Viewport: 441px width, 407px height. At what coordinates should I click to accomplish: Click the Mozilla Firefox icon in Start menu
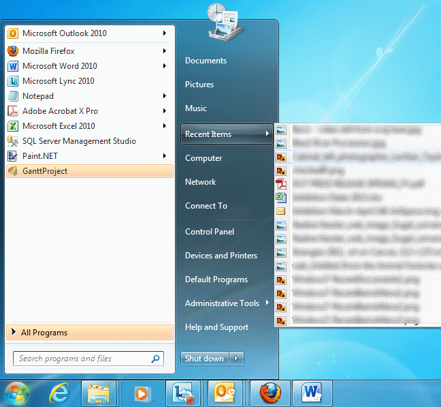[x=13, y=51]
